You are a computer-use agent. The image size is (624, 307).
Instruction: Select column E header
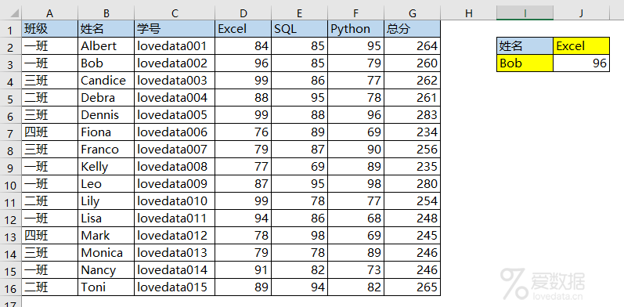point(300,13)
